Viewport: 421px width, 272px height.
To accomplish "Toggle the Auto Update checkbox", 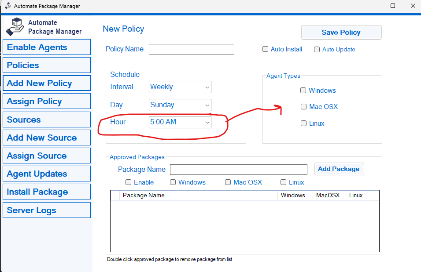I will tap(317, 50).
